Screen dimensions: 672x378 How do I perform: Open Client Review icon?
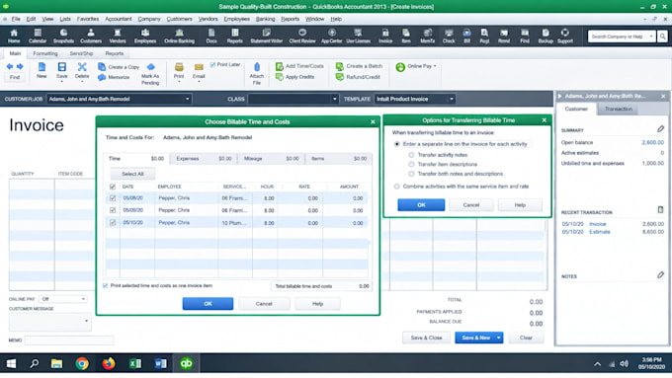tap(302, 36)
